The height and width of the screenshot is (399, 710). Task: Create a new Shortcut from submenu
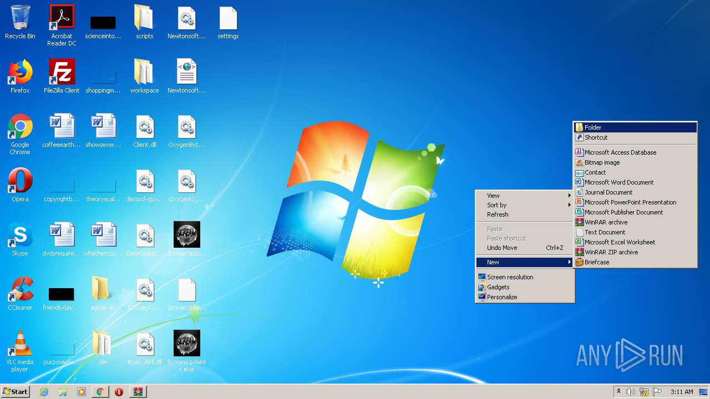pyautogui.click(x=635, y=137)
